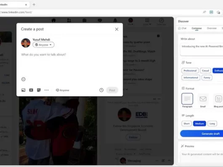
Task: Choose the Short length option
Action: [186, 124]
